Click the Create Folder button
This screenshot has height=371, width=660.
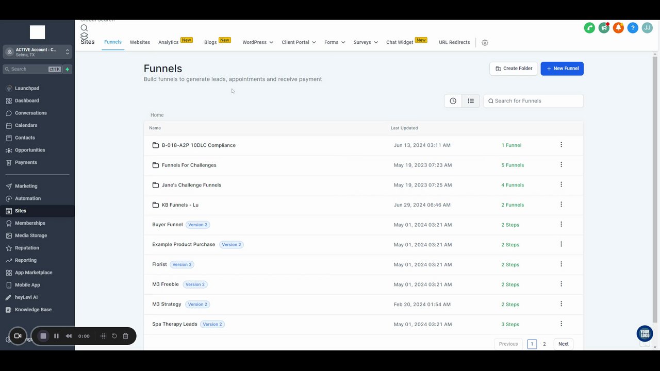tap(514, 69)
